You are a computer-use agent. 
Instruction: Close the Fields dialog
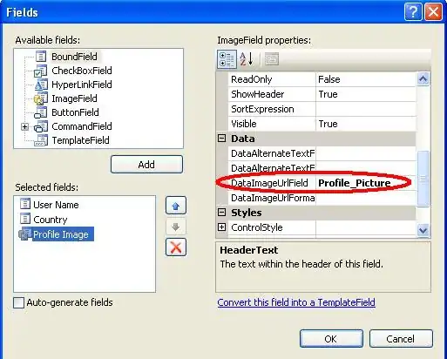433,12
